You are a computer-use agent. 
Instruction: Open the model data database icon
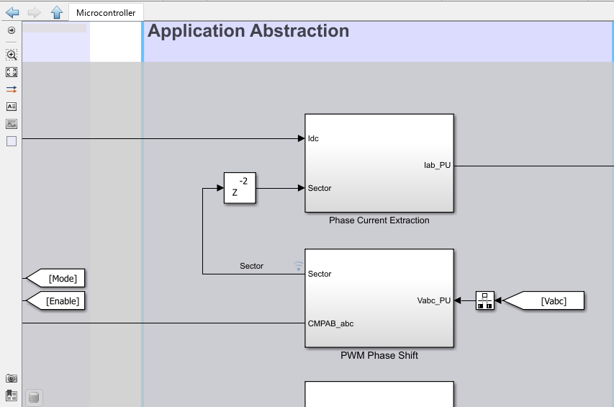point(33,397)
